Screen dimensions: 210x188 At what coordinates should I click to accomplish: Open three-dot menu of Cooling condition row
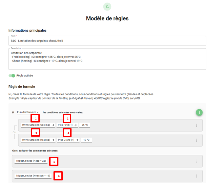tap(197, 125)
